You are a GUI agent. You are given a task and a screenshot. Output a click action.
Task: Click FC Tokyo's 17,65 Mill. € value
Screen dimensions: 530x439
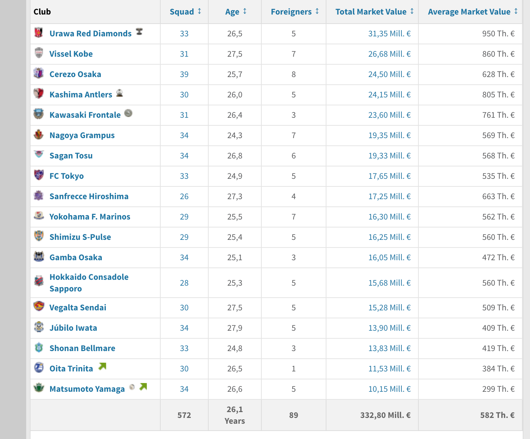point(389,176)
